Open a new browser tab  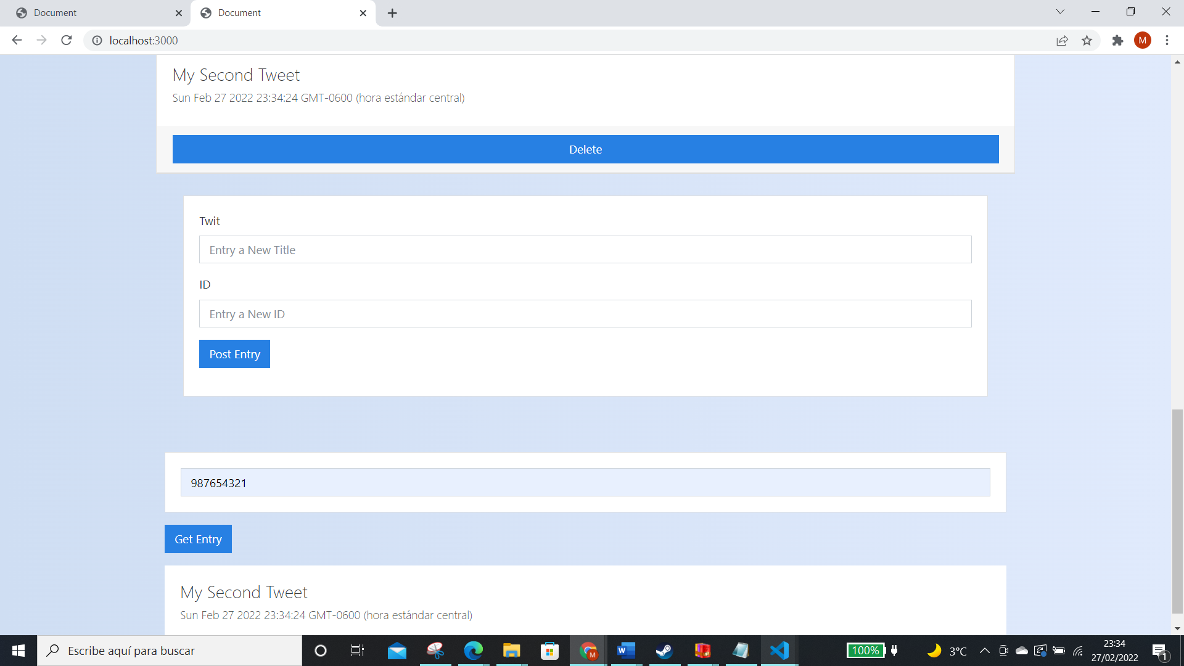pos(392,13)
